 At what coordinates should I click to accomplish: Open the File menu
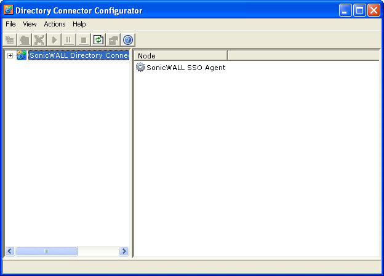(10, 24)
